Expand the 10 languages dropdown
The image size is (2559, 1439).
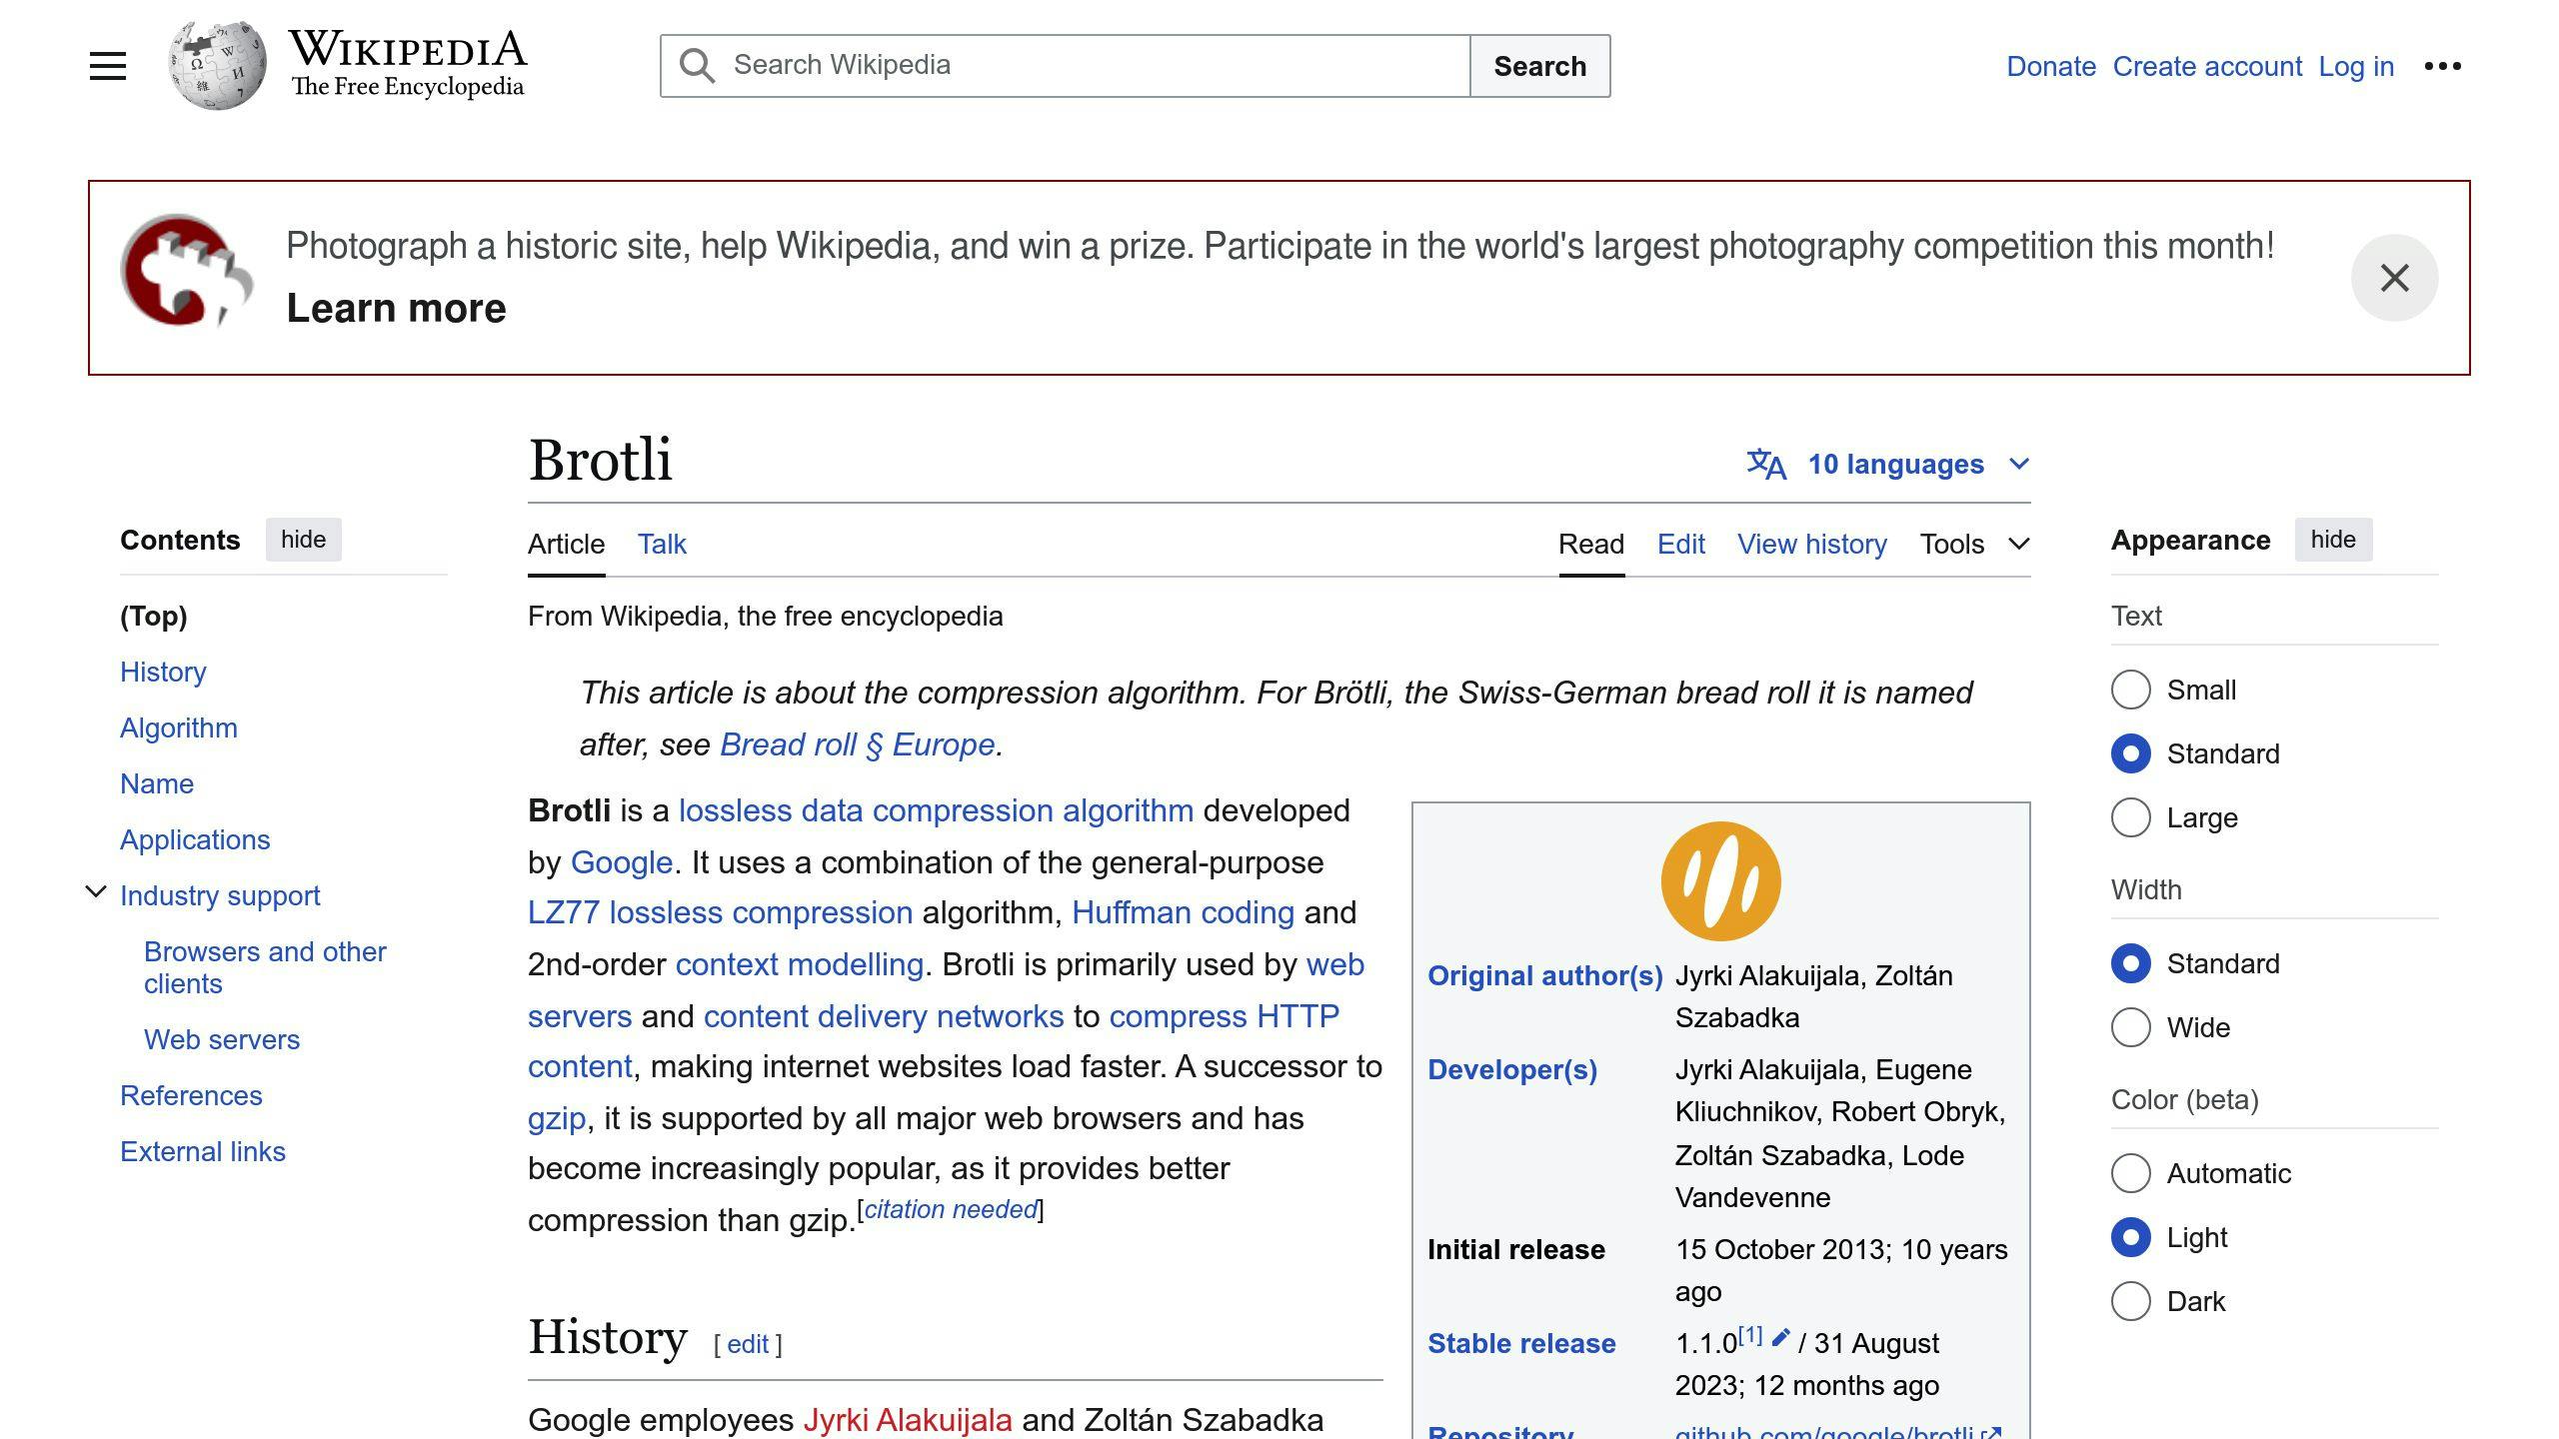point(1888,464)
